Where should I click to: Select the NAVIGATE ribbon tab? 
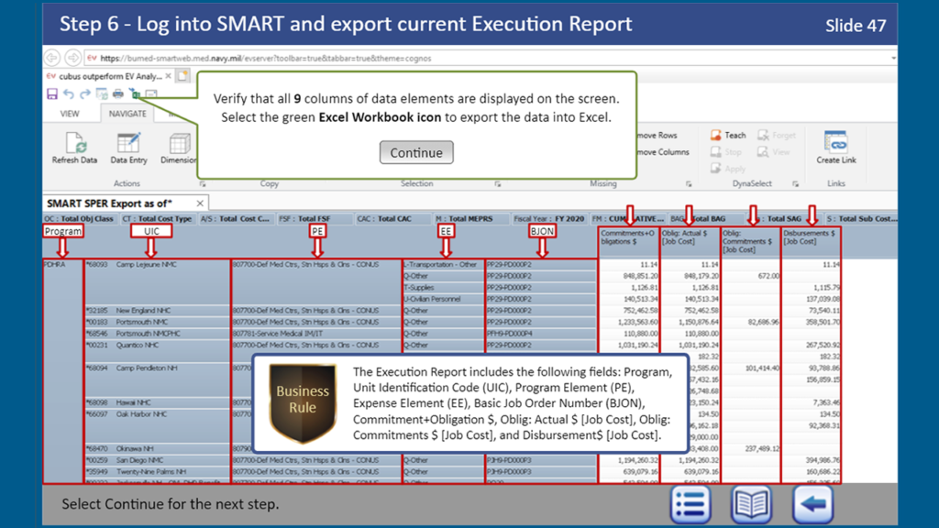[x=127, y=115]
